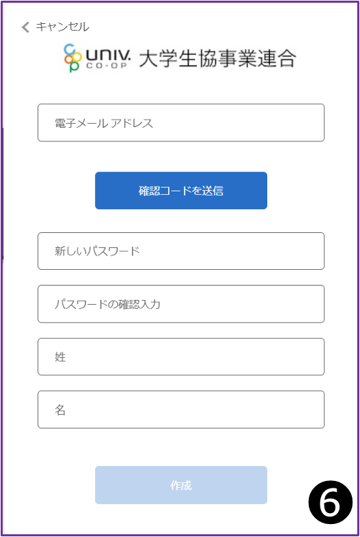Screen dimensions: 360x537
Task: Select the 姓 (last name) field
Action: [x=181, y=357]
